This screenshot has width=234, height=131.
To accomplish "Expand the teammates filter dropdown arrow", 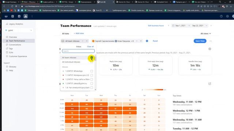I will tap(136, 41).
